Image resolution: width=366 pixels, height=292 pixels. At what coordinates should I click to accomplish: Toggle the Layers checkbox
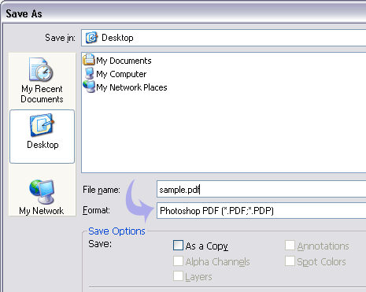pos(178,276)
